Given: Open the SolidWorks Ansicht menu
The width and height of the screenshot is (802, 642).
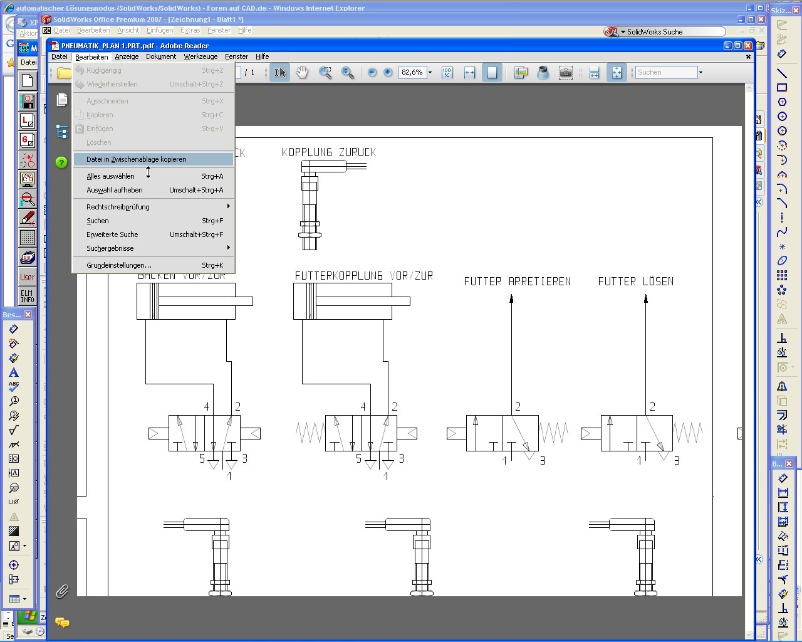Looking at the screenshot, I should pyautogui.click(x=128, y=30).
